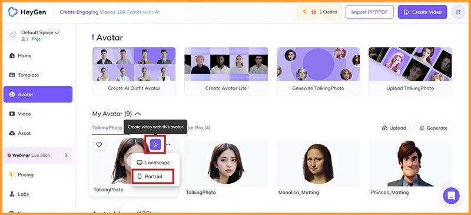The width and height of the screenshot is (471, 215).
Task: Open the Webinar Live Soon banner arrow
Action: pos(67,156)
